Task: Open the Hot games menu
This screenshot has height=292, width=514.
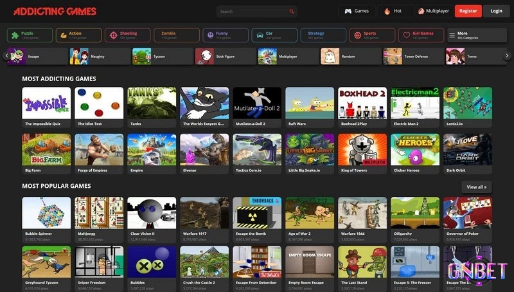Action: tap(395, 11)
